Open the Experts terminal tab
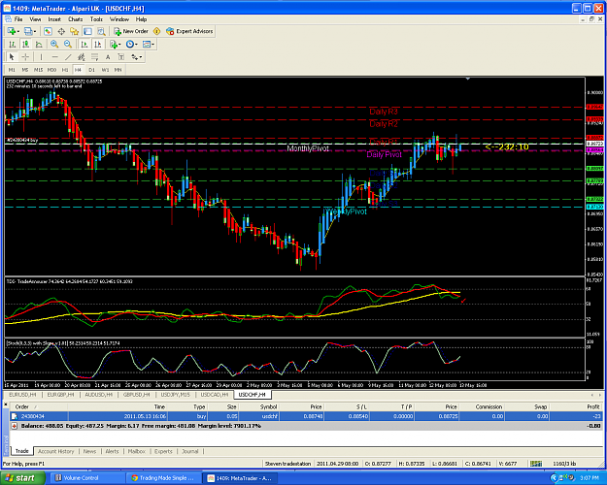This screenshot has height=485, width=607. coord(163,451)
